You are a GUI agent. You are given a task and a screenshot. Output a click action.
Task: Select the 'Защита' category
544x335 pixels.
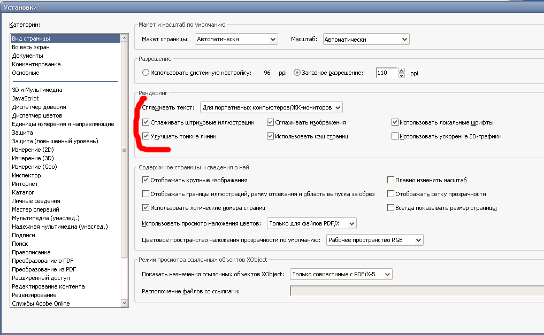point(22,133)
